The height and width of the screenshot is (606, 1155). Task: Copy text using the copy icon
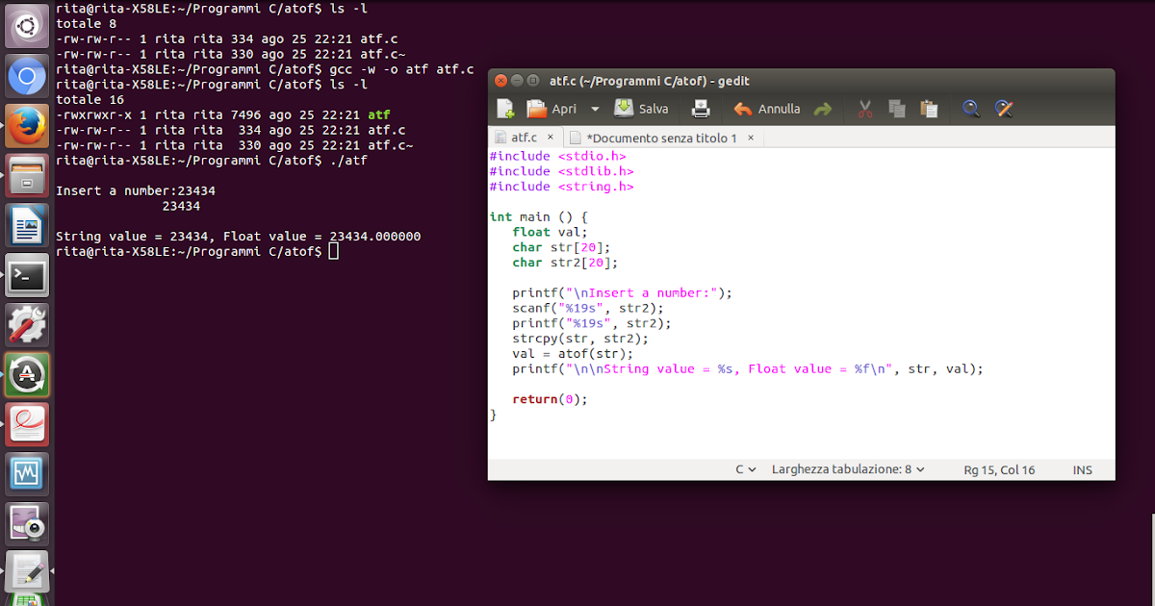pos(896,108)
